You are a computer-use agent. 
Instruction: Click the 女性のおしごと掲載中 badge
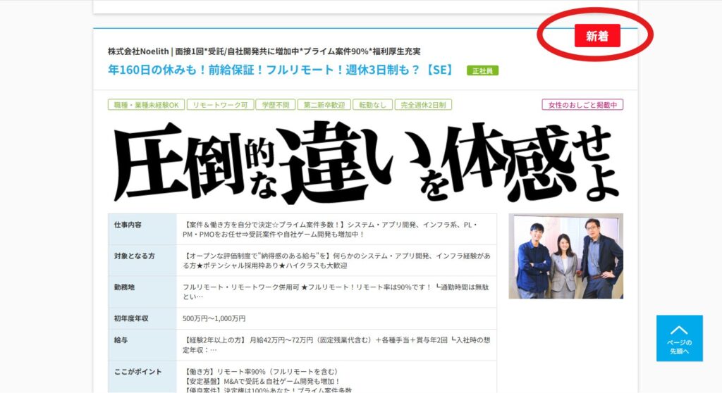coord(582,105)
